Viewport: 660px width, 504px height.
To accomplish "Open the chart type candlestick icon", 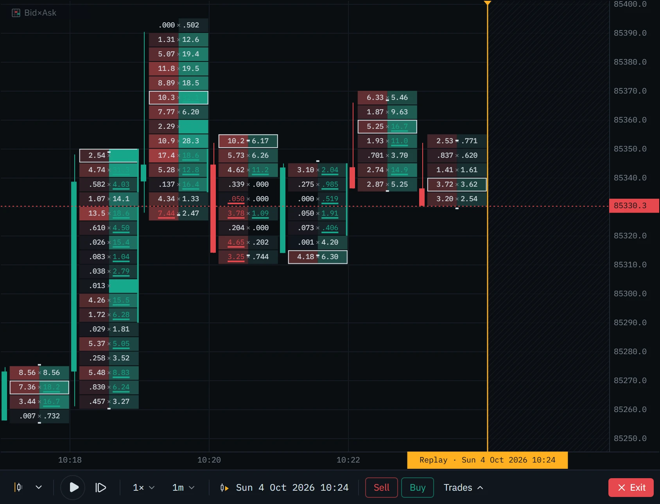I will coord(18,487).
